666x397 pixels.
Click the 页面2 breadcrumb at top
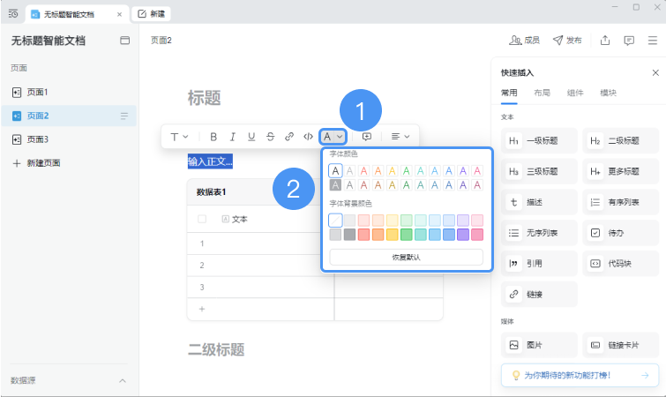point(161,41)
